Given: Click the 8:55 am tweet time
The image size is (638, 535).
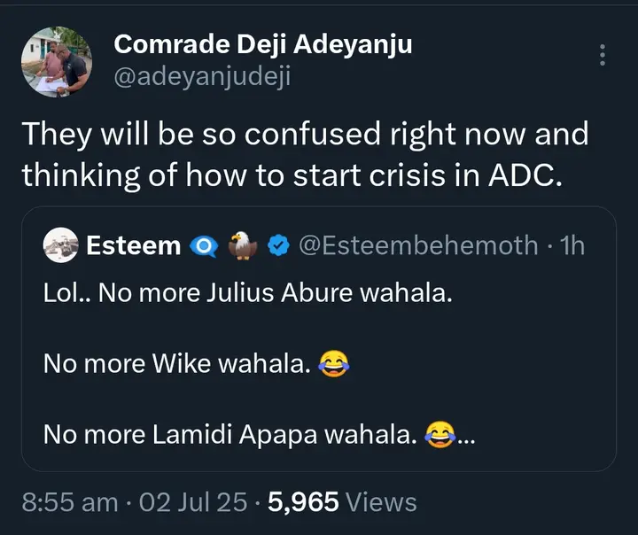Looking at the screenshot, I should click(x=70, y=502).
